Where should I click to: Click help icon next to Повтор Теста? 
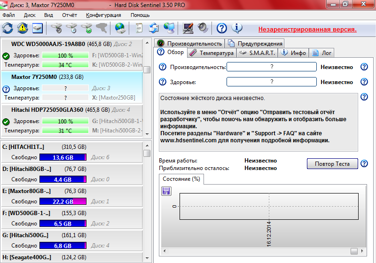point(364,163)
